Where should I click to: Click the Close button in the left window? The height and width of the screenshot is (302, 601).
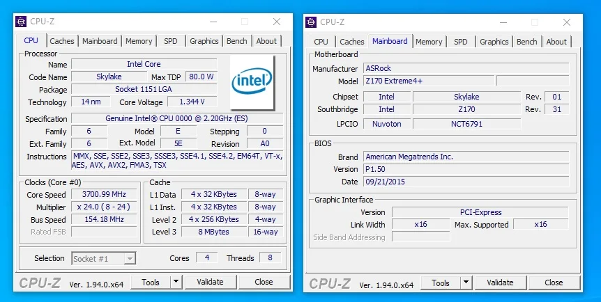click(264, 282)
